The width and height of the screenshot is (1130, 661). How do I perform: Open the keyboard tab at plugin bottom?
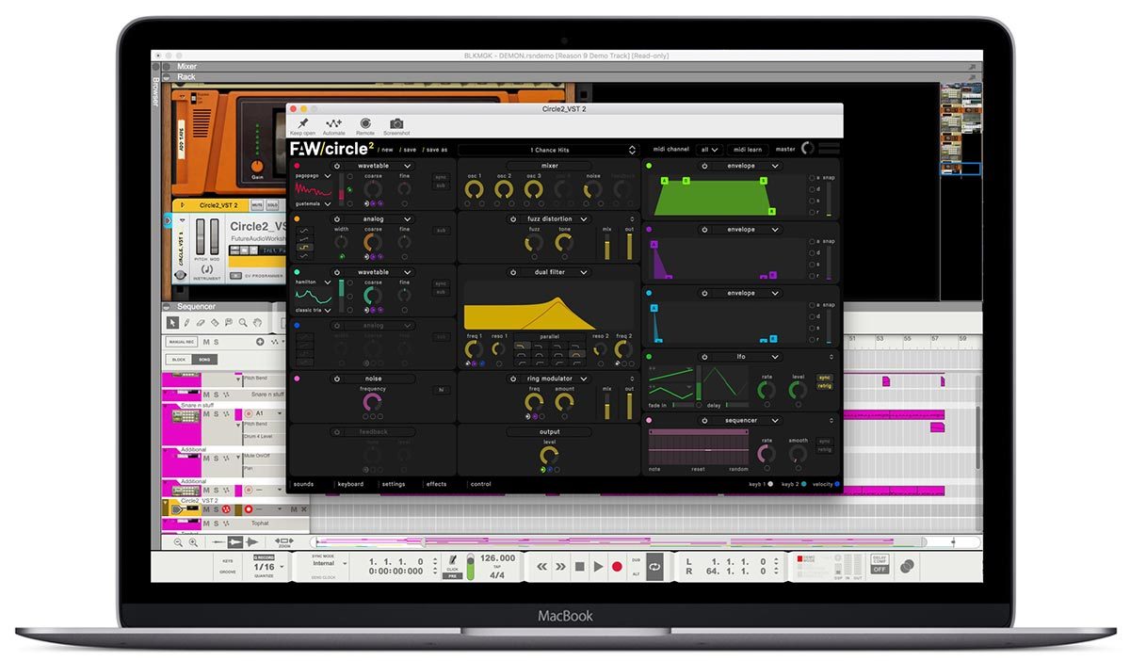pyautogui.click(x=350, y=484)
